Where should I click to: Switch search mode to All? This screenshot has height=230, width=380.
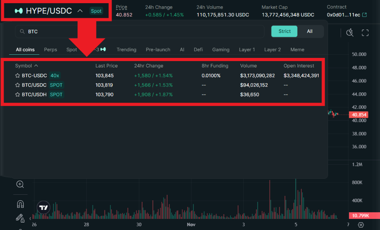(x=310, y=31)
